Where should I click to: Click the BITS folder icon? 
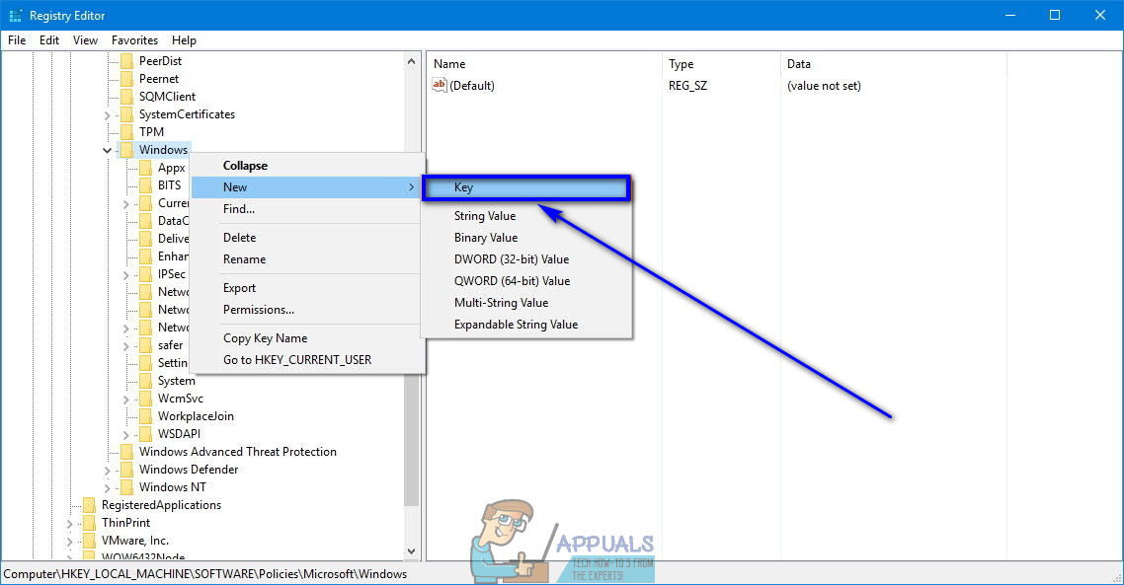[x=145, y=185]
